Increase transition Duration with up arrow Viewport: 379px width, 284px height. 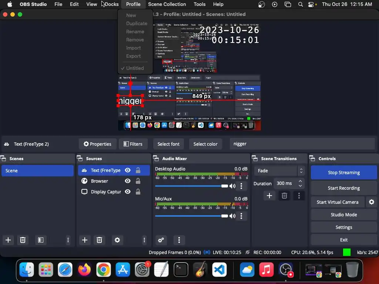(300, 181)
